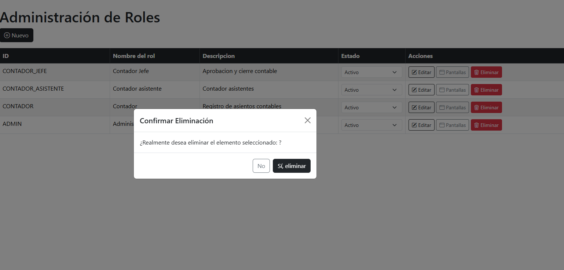Viewport: 564px width, 270px height.
Task: Open the Activo selector on CONTADOR row
Action: pyautogui.click(x=371, y=107)
